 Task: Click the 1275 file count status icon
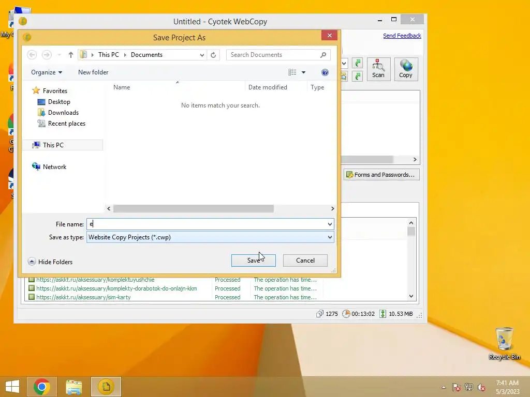[319, 314]
